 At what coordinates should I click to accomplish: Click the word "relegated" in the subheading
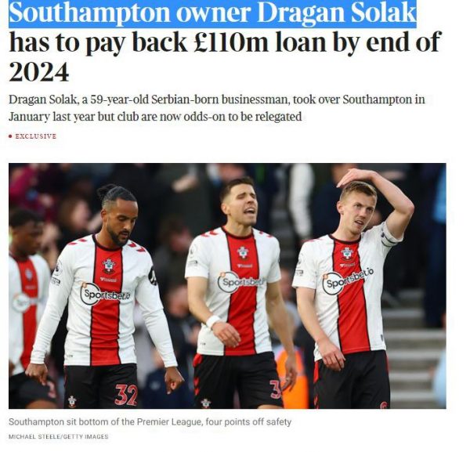[x=278, y=117]
